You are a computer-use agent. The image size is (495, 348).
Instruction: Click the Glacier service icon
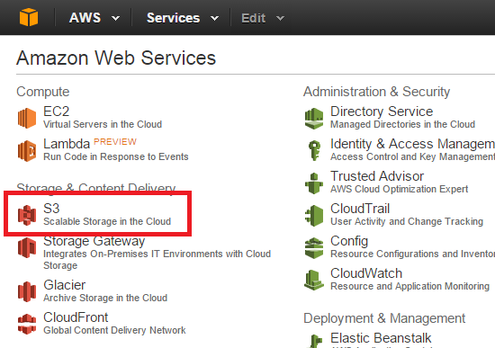click(27, 291)
